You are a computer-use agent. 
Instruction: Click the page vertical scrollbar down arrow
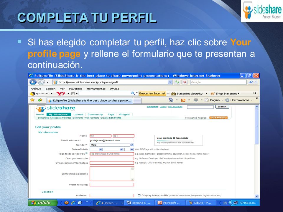[x=257, y=196]
